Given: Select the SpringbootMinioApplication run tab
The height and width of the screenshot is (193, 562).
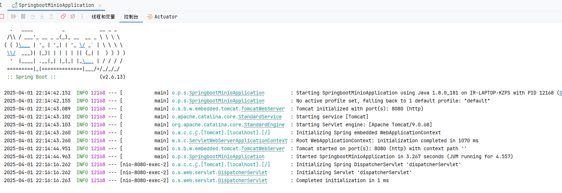Looking at the screenshot, I should [x=53, y=5].
